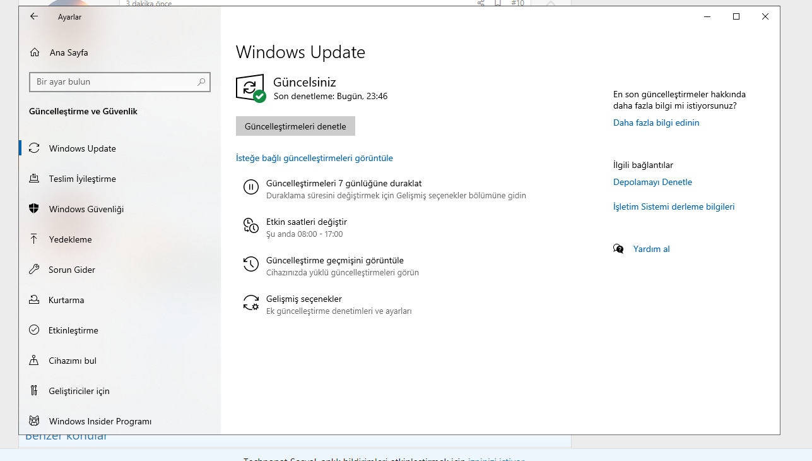This screenshot has height=461, width=812.
Task: Click the 'Güncelleştirme ve Güvenlik' sidebar heading
Action: (x=83, y=111)
